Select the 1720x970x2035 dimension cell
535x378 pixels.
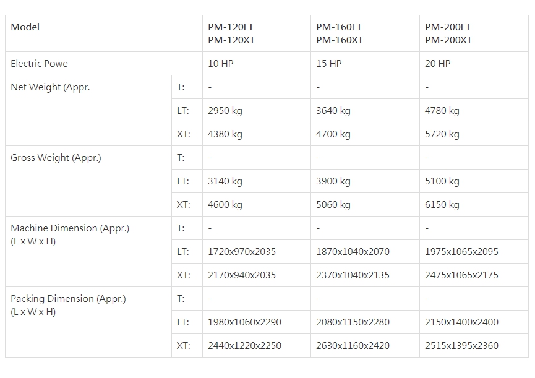(x=257, y=252)
